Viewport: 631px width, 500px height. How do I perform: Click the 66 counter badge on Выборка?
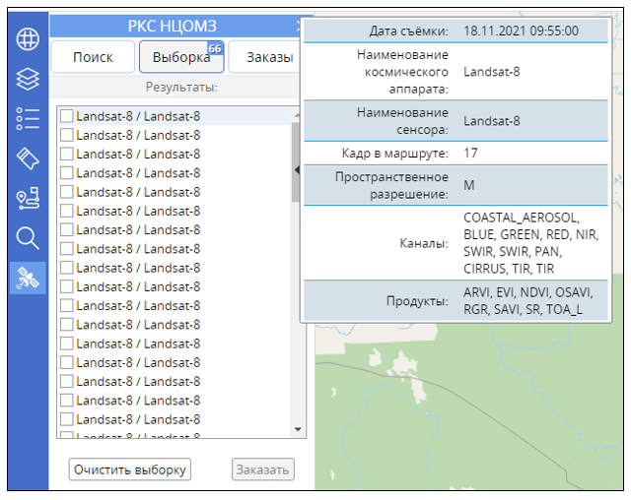coord(215,48)
